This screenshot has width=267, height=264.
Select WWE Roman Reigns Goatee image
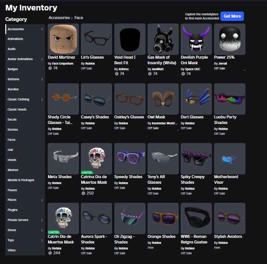tap(196, 218)
